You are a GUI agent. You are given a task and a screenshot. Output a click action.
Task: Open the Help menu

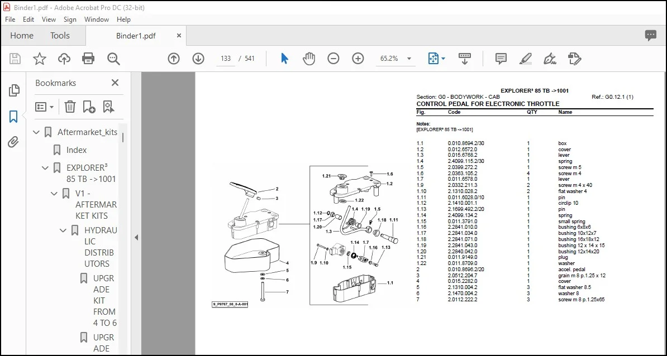click(124, 20)
